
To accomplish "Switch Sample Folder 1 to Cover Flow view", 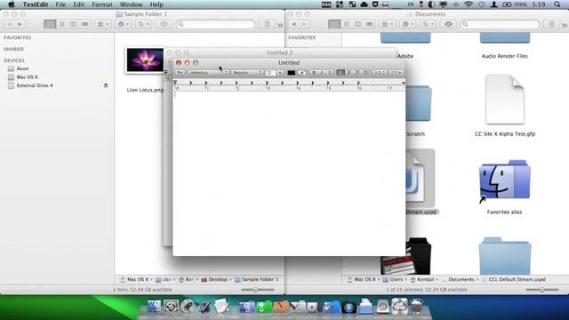I will (85, 24).
